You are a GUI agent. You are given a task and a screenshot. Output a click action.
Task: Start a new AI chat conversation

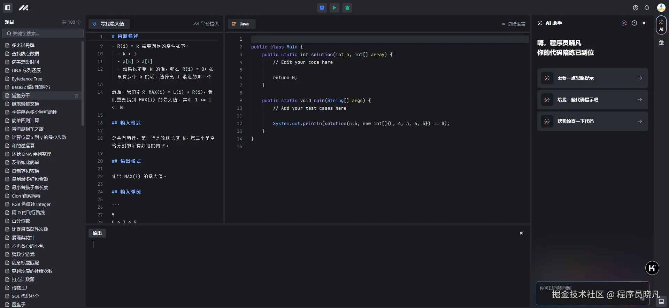tap(624, 23)
